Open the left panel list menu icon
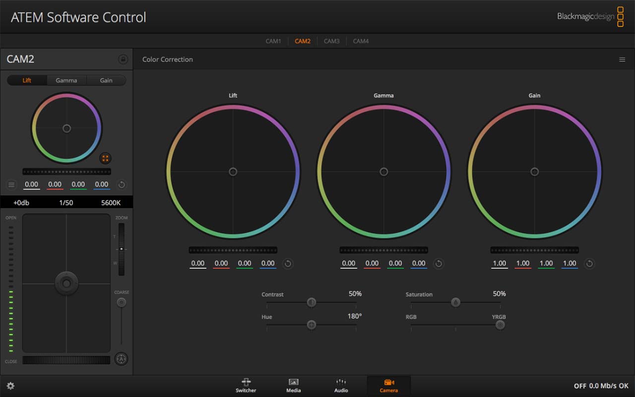This screenshot has height=397, width=635. coord(11,185)
